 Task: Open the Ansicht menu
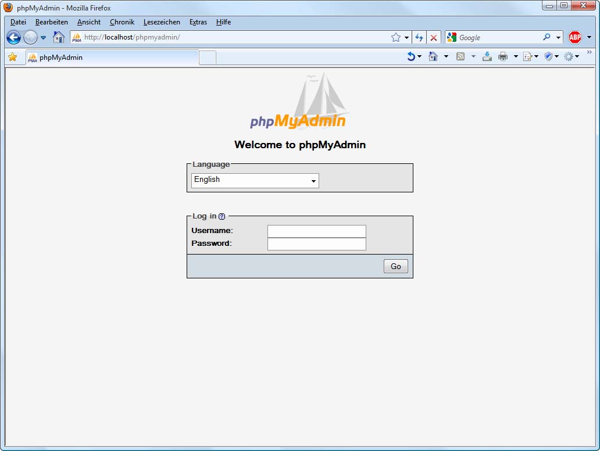[x=89, y=22]
